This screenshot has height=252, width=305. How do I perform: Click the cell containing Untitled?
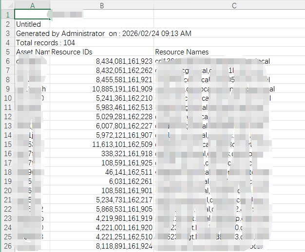click(x=29, y=24)
